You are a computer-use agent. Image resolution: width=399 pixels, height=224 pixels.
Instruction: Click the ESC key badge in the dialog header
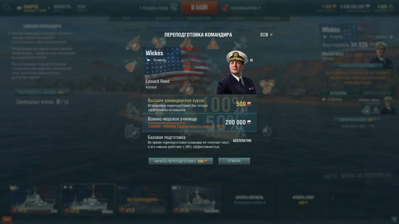[264, 35]
